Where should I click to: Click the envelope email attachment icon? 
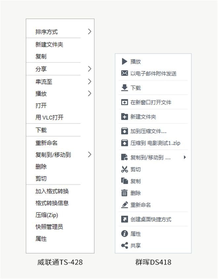(125, 73)
